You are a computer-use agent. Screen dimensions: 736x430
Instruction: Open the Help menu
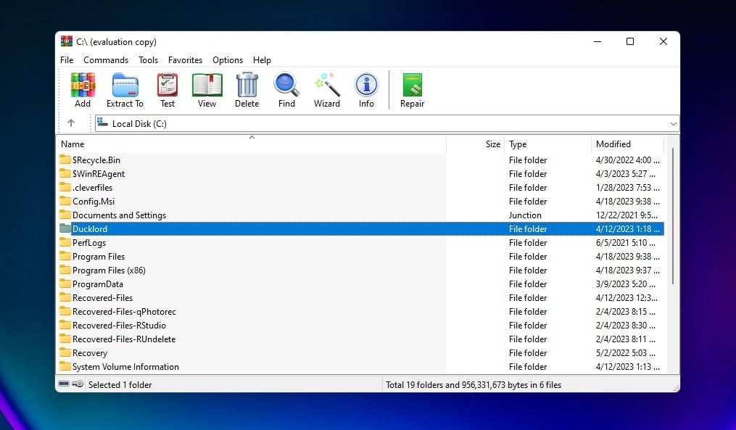pyautogui.click(x=262, y=60)
